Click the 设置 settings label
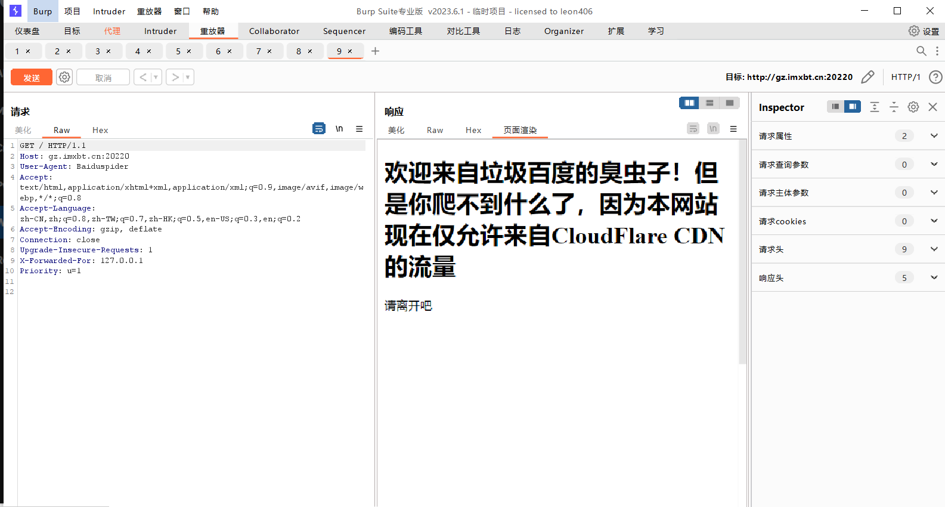Viewport: 945px width, 507px height. tap(931, 31)
